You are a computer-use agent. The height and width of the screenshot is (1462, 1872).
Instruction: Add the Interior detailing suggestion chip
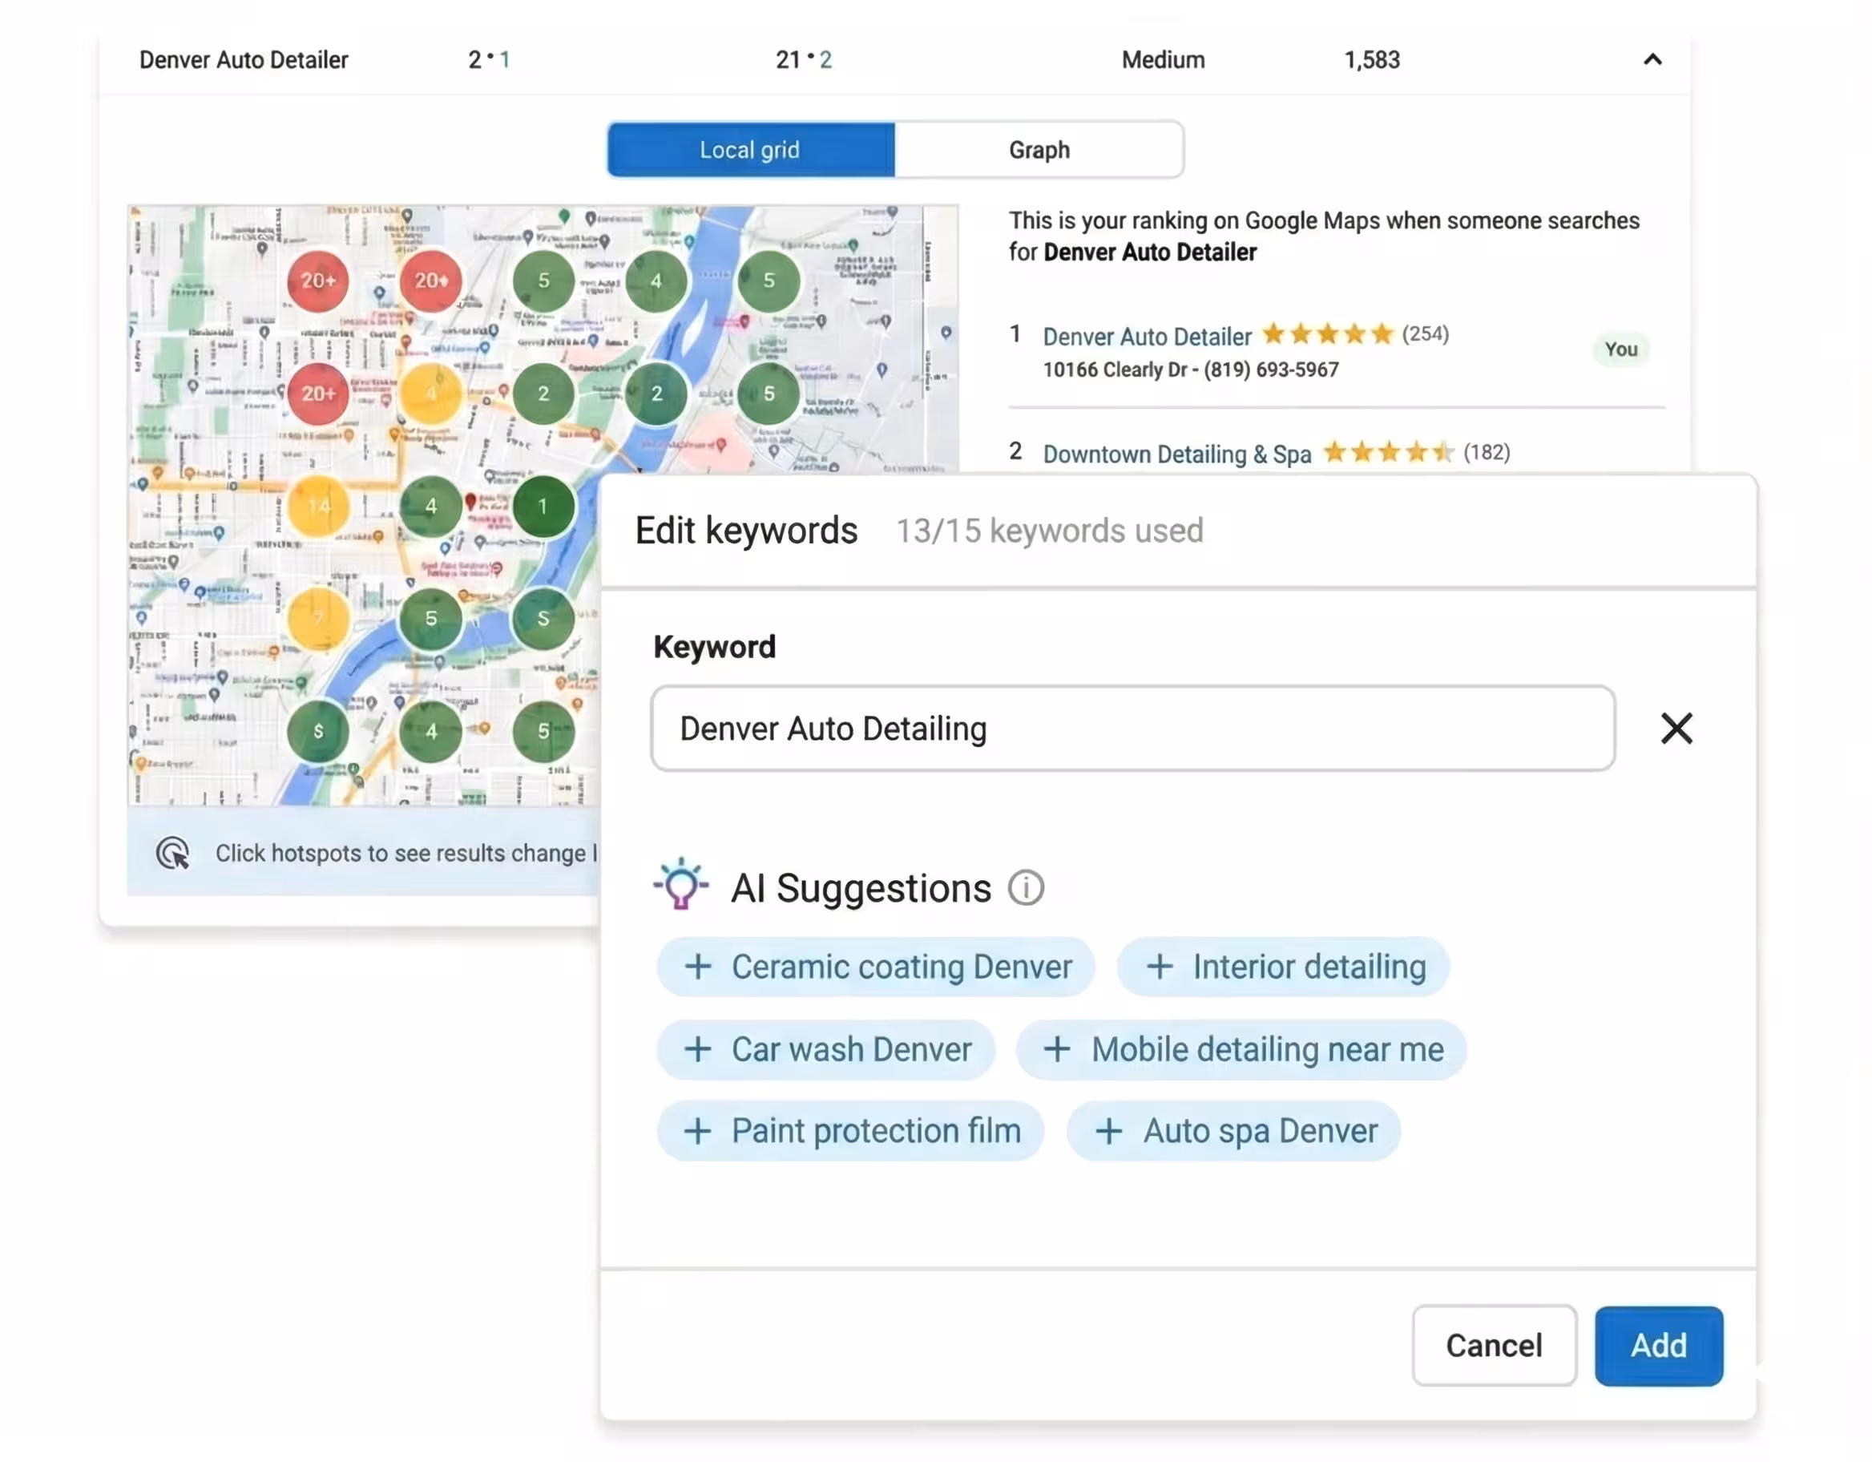(x=1282, y=967)
